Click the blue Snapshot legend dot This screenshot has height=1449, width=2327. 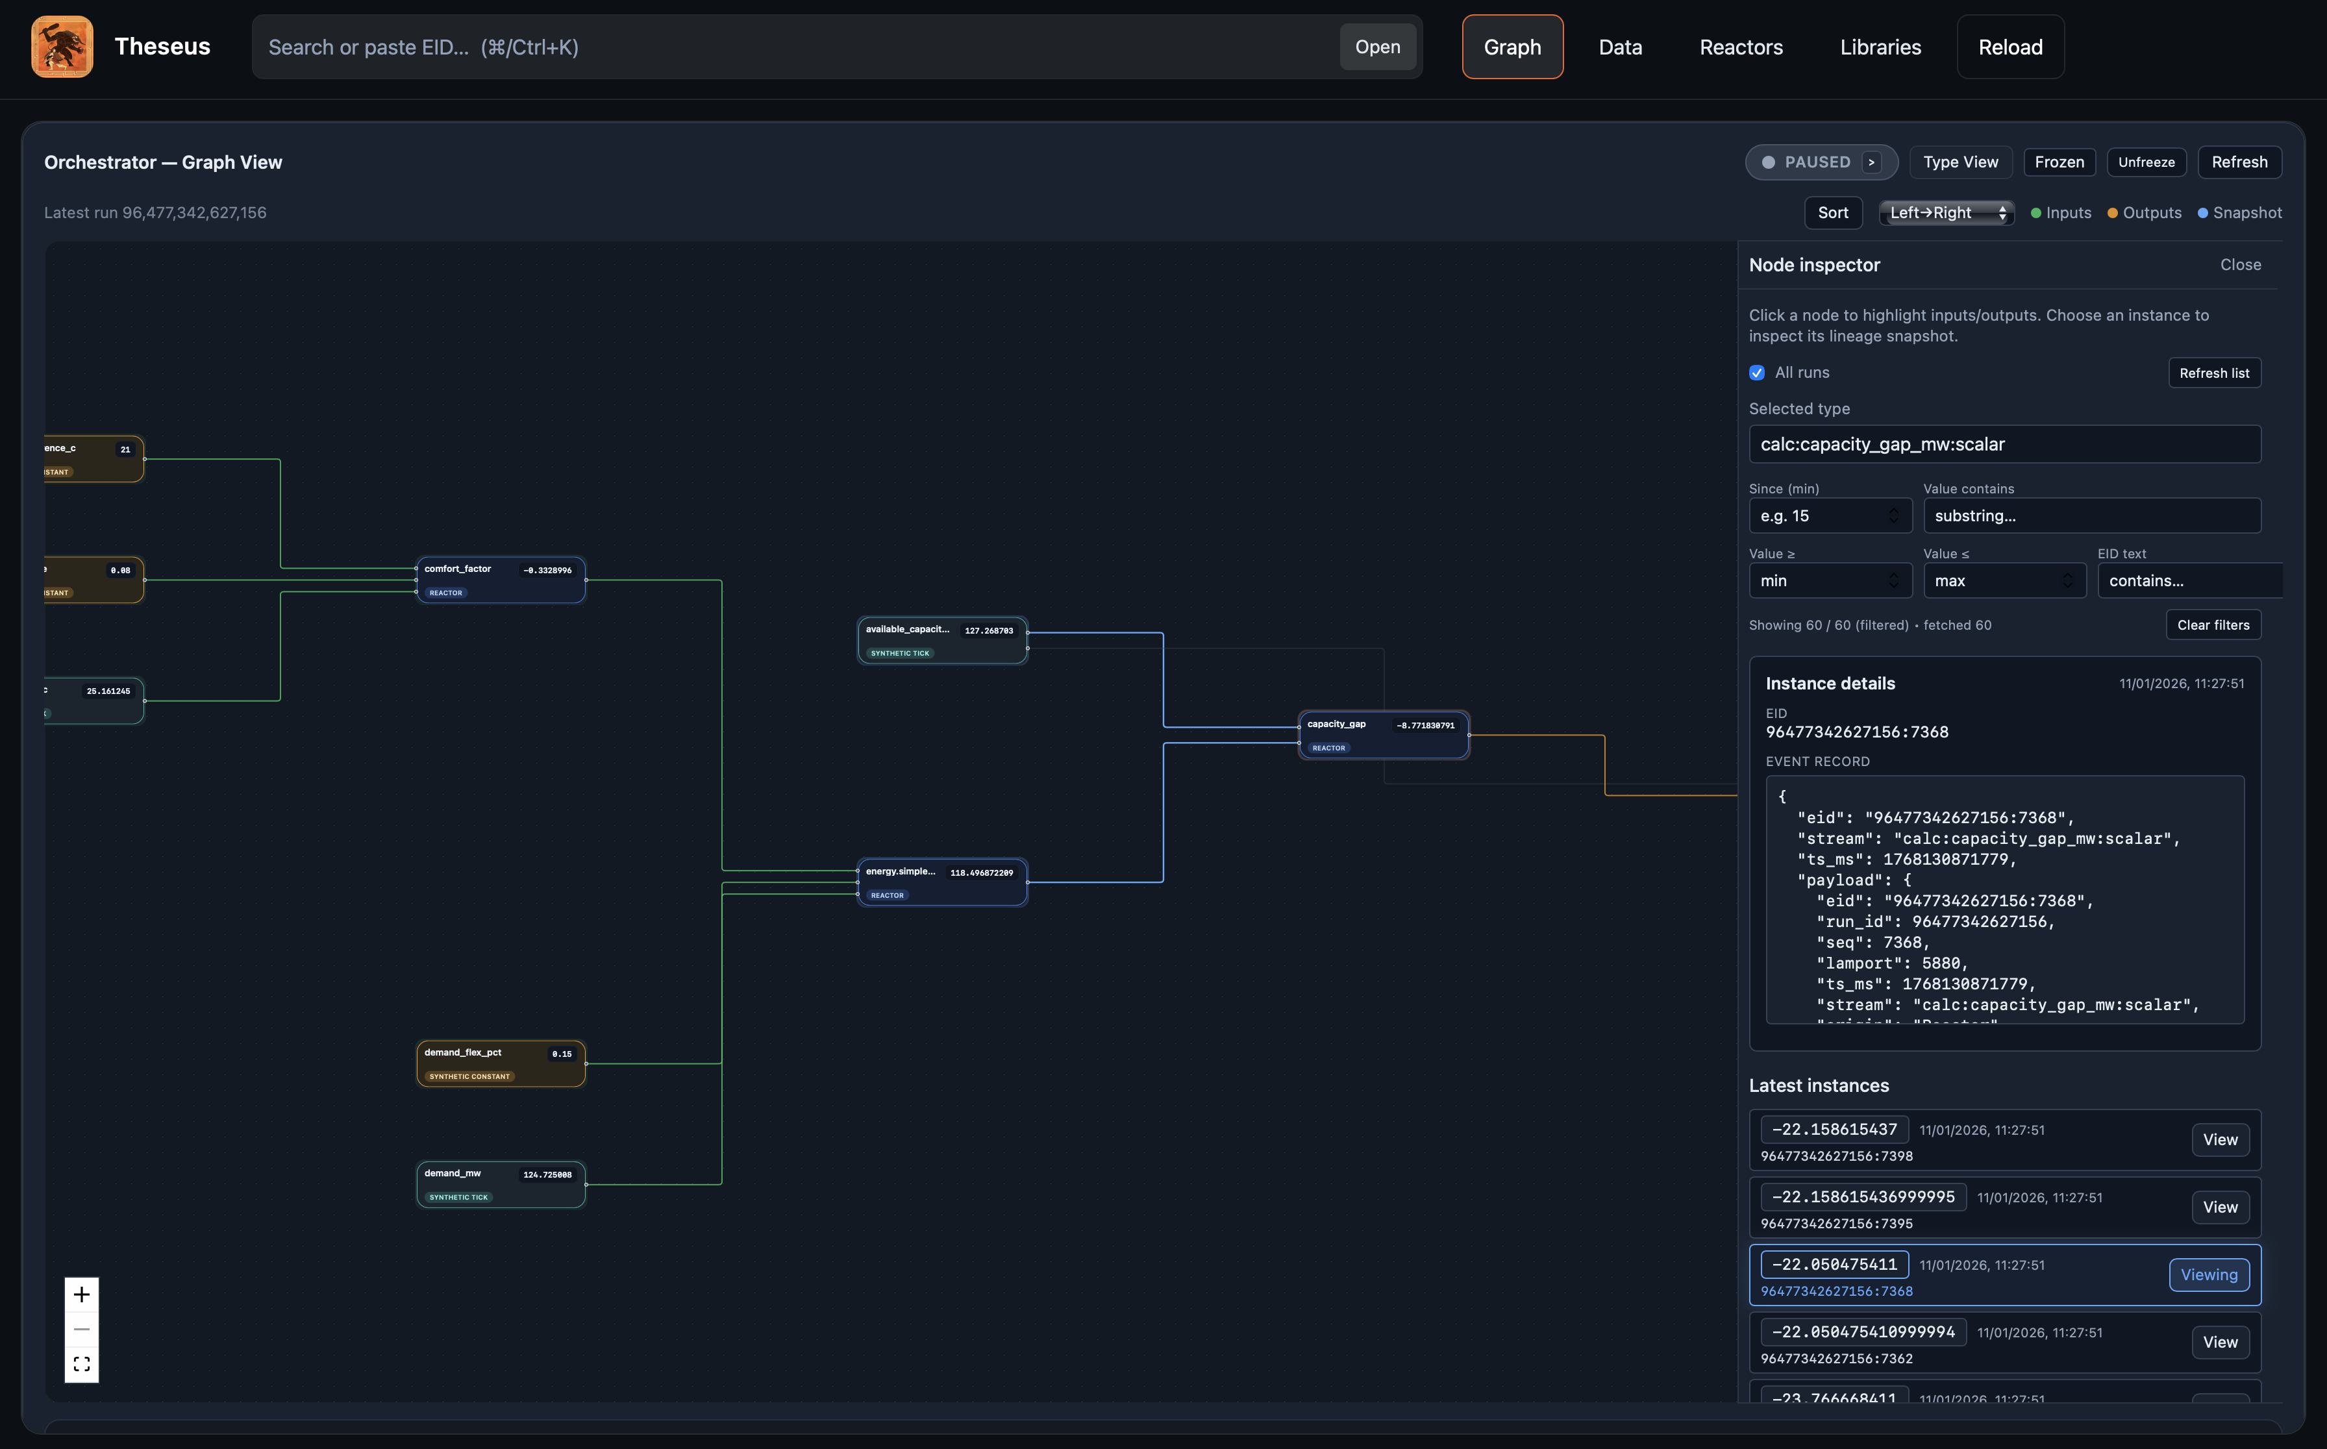point(2204,213)
